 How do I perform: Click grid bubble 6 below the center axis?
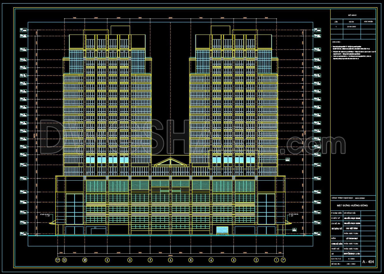171,260
